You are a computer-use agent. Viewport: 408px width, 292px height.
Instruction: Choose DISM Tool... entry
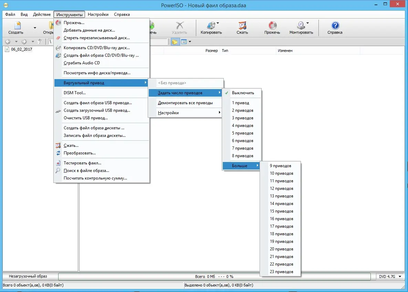pos(102,93)
